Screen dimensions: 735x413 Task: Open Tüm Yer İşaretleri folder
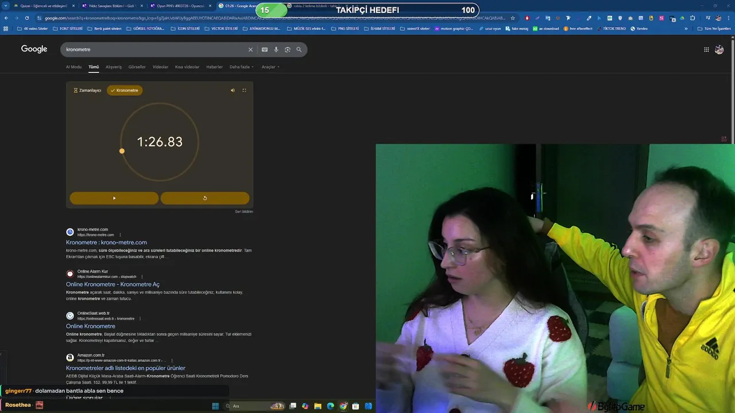[x=714, y=28]
